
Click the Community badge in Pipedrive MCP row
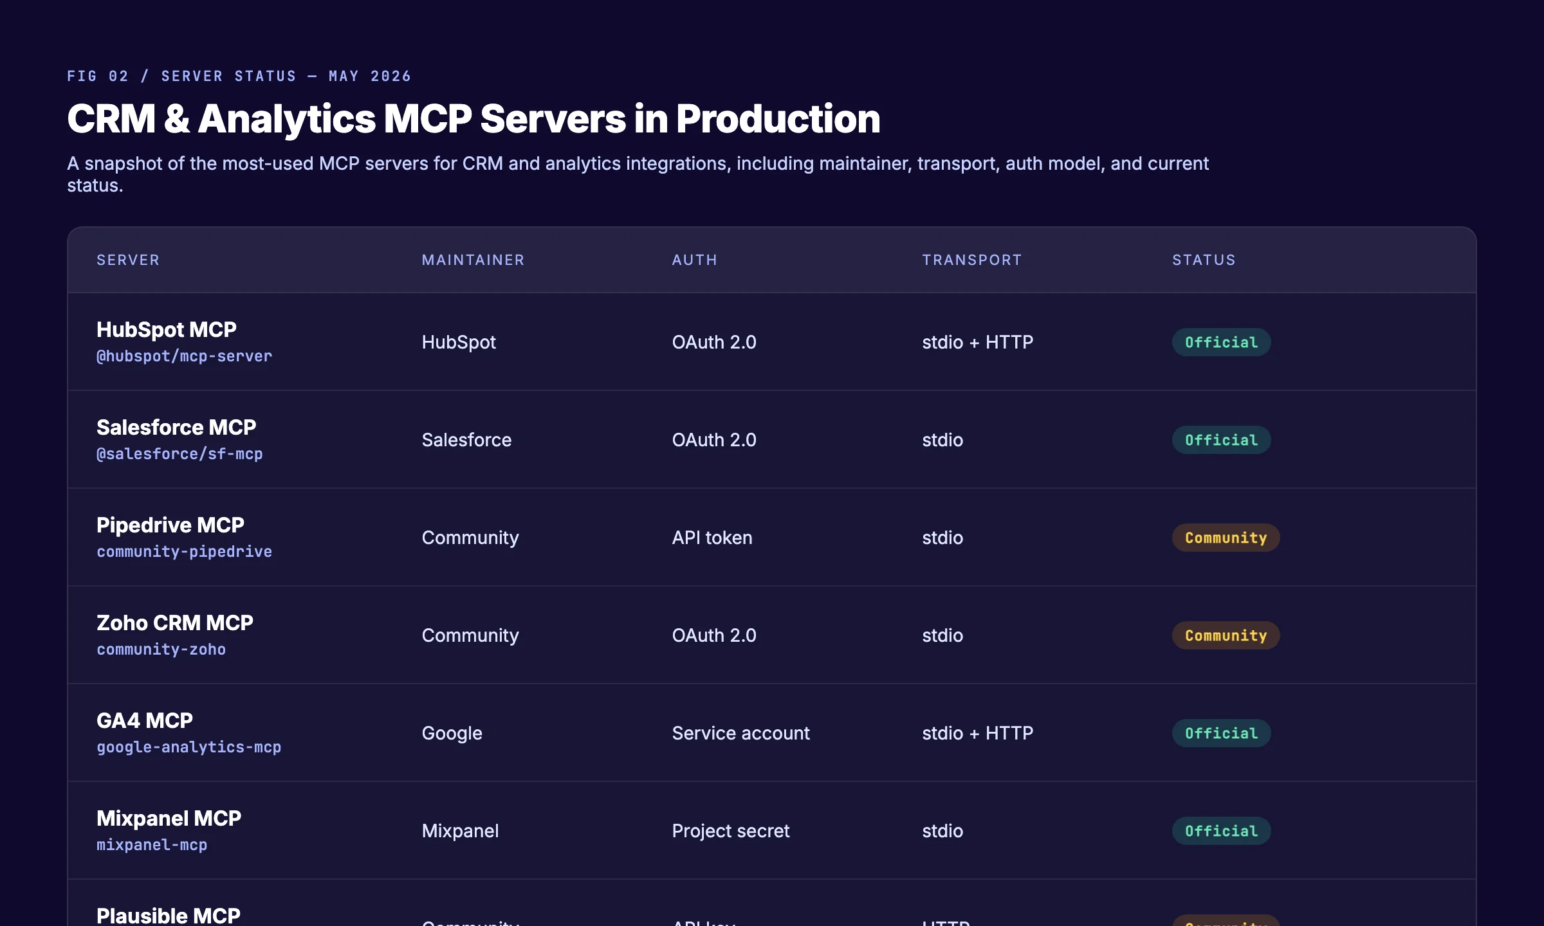[1226, 538]
